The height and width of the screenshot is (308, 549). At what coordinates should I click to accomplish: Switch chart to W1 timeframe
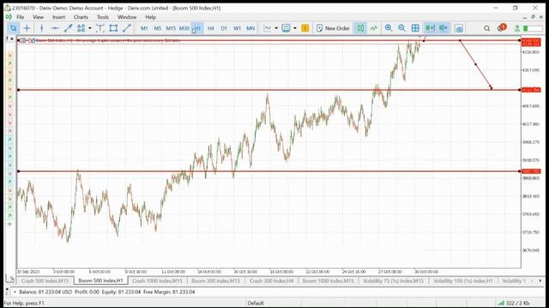point(237,28)
